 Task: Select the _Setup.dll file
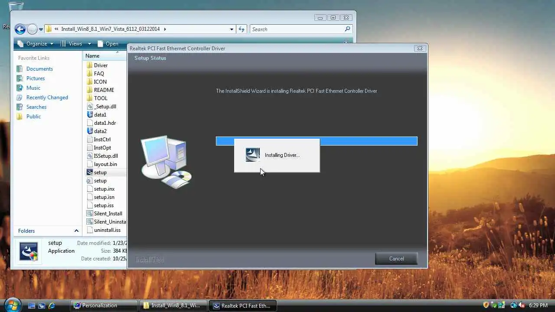pyautogui.click(x=101, y=107)
